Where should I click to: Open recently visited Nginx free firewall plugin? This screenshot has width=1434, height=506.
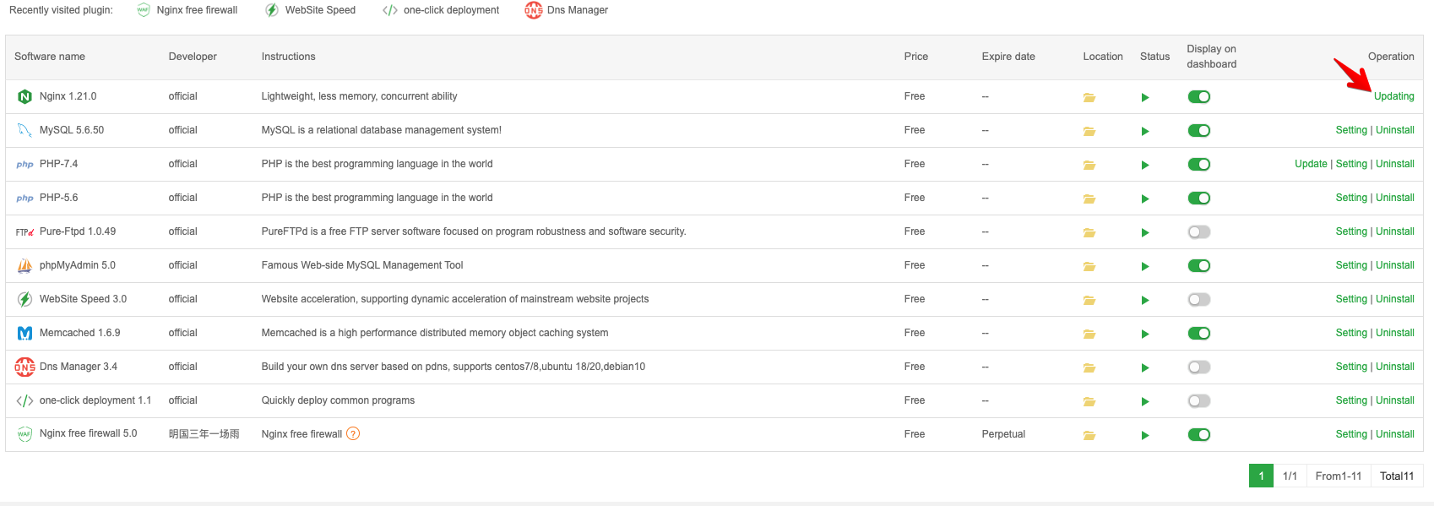[x=196, y=10]
